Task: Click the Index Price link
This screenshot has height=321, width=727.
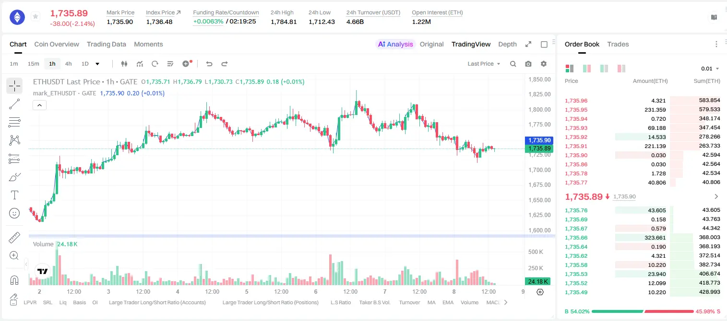Action: 163,12
